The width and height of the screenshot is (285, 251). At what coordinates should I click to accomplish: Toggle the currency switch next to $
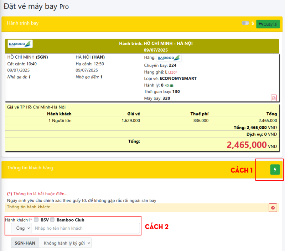point(245,23)
